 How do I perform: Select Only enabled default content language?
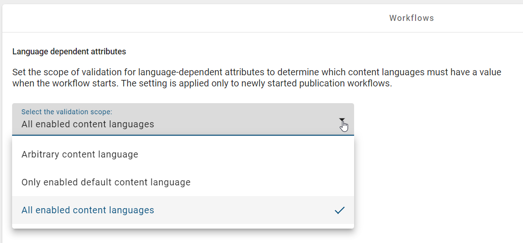pos(183,183)
